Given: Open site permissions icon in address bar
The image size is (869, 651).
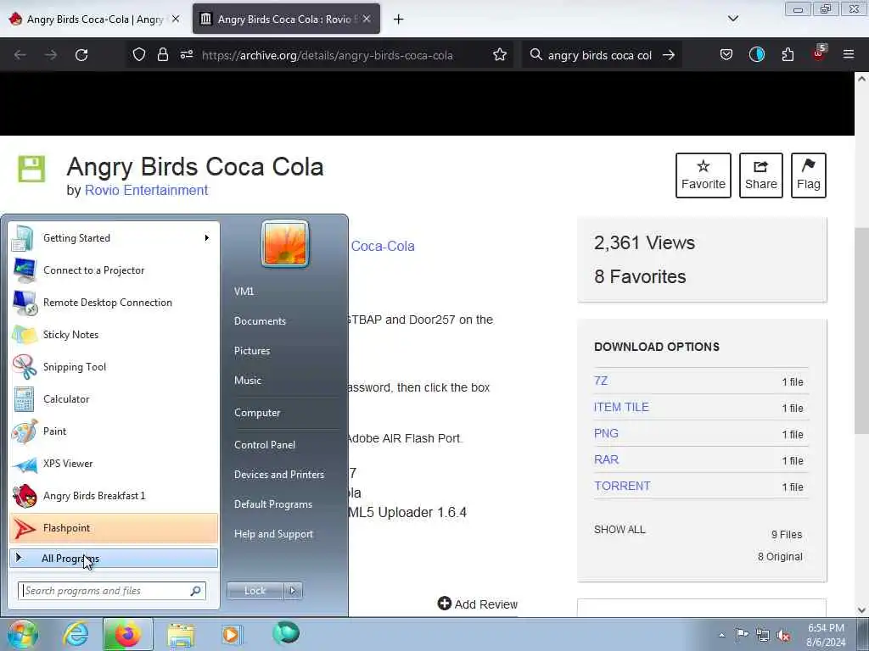Looking at the screenshot, I should [187, 54].
